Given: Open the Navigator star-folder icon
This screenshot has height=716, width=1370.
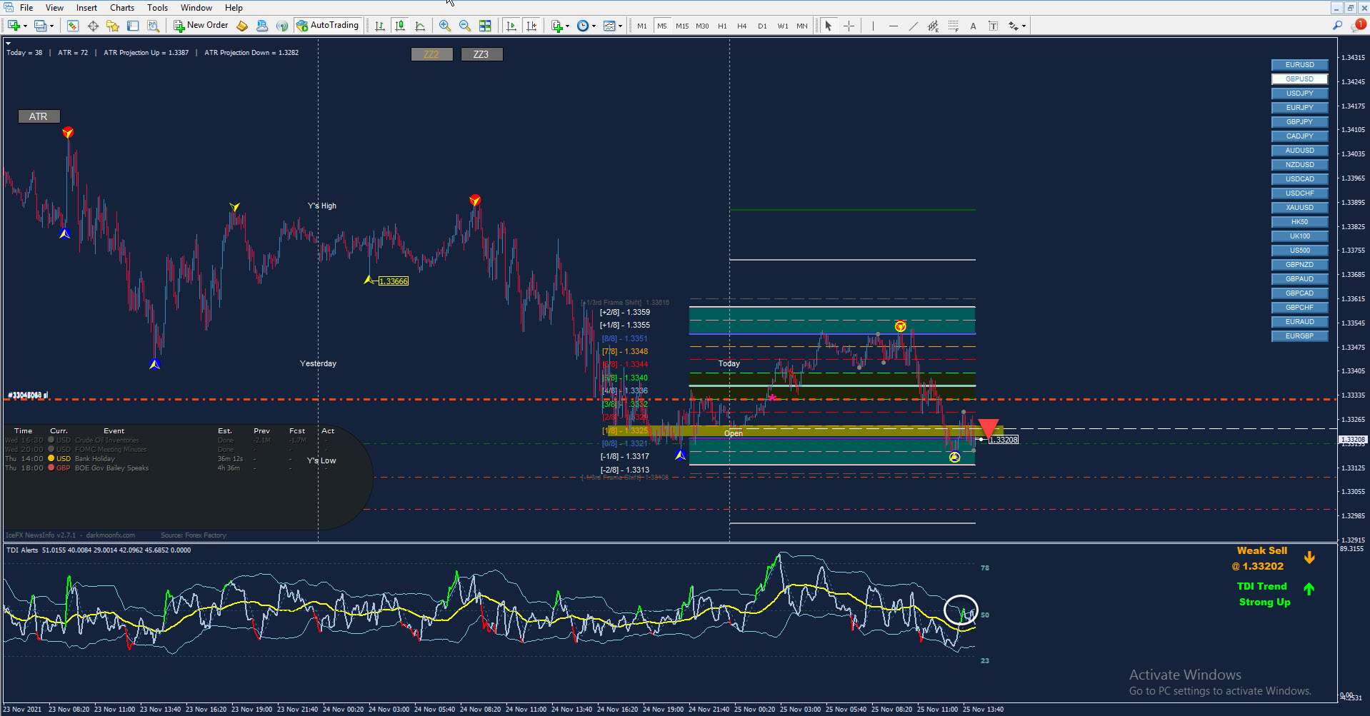Looking at the screenshot, I should point(113,26).
